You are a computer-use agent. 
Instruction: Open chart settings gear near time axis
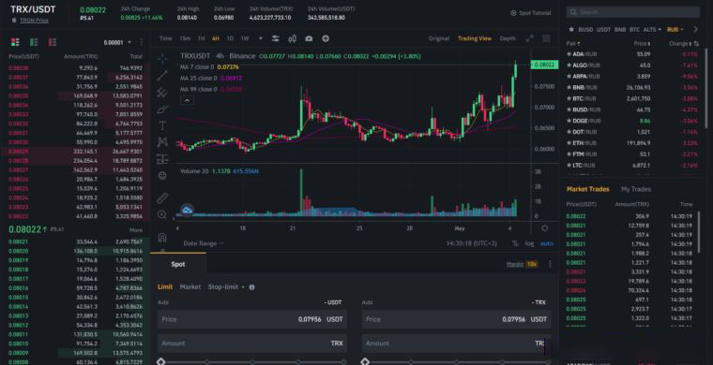pyautogui.click(x=545, y=228)
